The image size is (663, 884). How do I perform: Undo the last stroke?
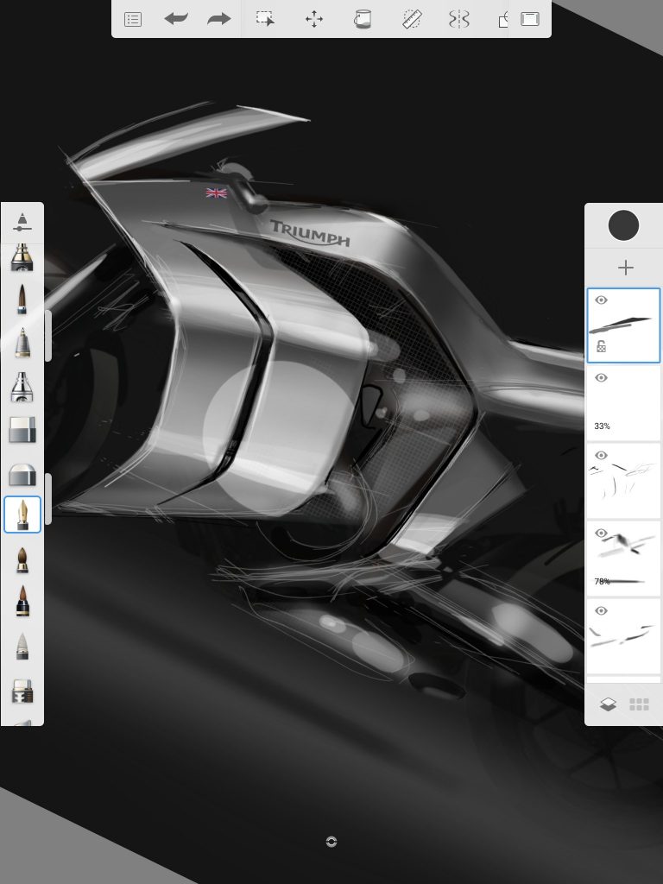click(176, 19)
